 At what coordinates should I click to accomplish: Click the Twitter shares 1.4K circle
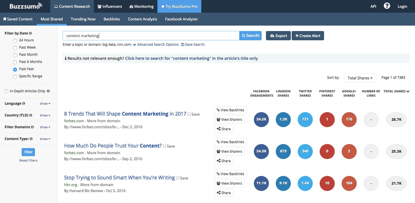click(305, 183)
